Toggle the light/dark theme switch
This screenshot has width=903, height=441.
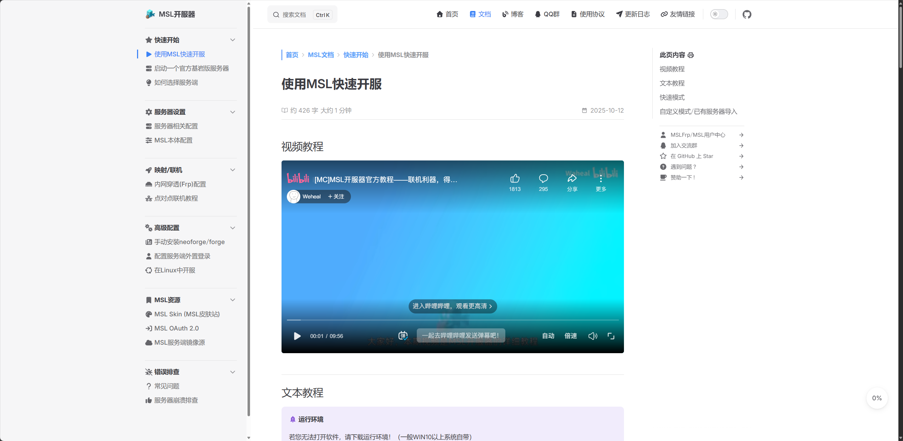coord(719,15)
